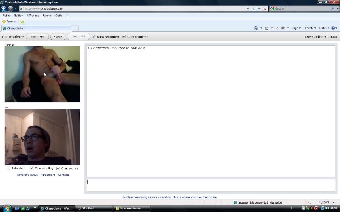Open the Favoris menu in the menu bar
The height and width of the screenshot is (212, 340).
47,16
